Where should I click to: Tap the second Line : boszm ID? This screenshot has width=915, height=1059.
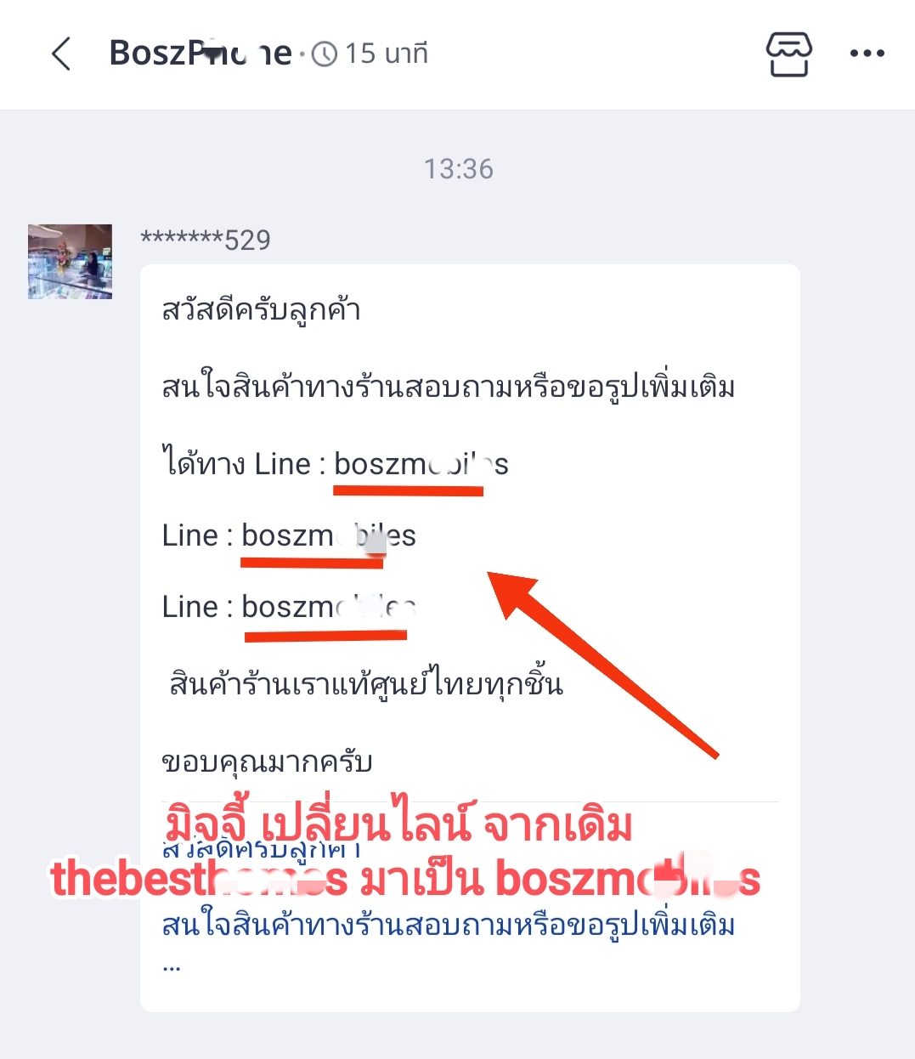point(289,535)
